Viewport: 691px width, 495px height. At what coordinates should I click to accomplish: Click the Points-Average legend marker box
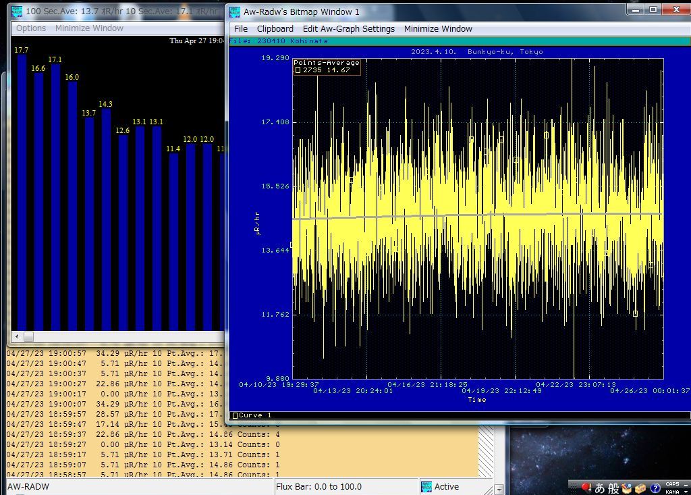coord(298,70)
